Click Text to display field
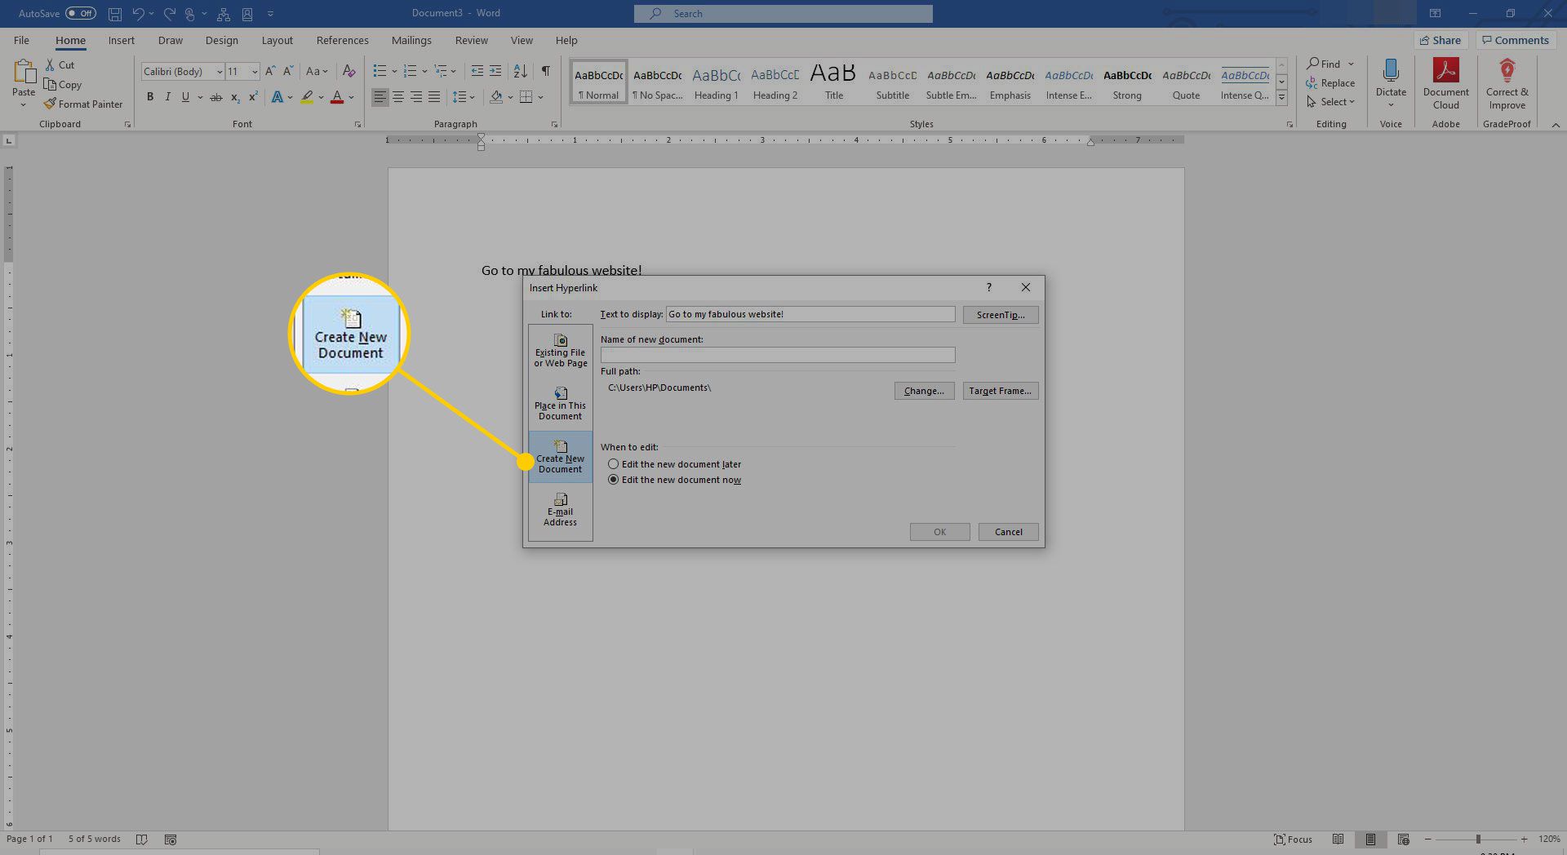Viewport: 1567px width, 855px height. [x=810, y=314]
